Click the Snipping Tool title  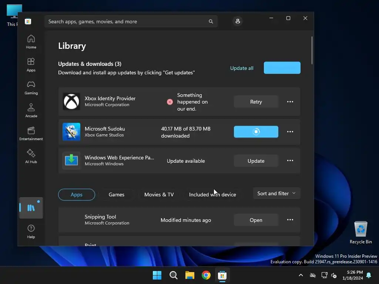pyautogui.click(x=100, y=217)
